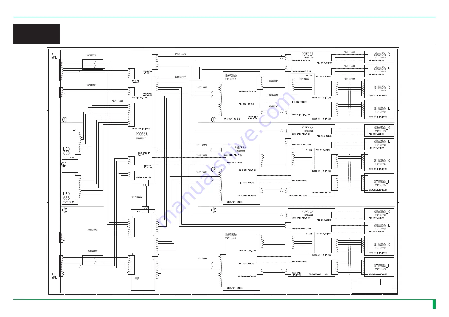449x317 pixels.
Task: Select POD-to-HUB cable label 136Y120379
Action: pyautogui.click(x=137, y=197)
